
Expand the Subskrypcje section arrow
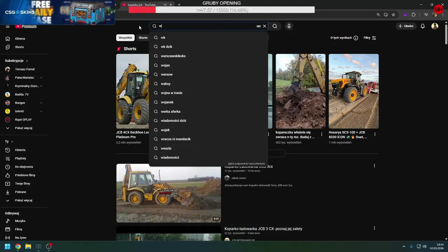coord(27,61)
